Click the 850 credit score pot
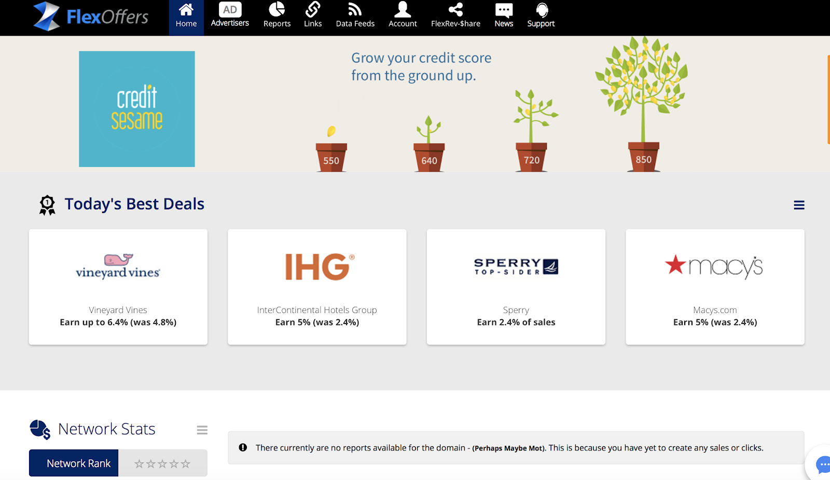This screenshot has width=830, height=480. coord(644,157)
